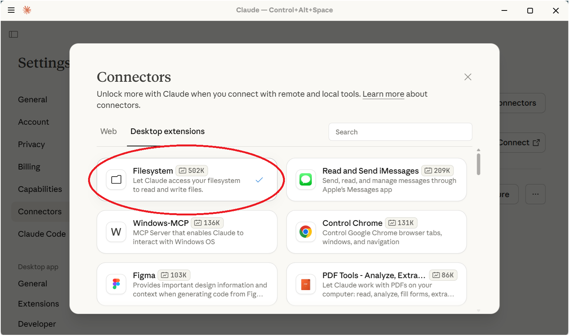This screenshot has width=569, height=336.
Task: Close the Connectors dialog
Action: pos(468,77)
